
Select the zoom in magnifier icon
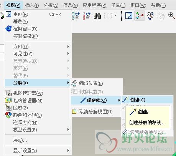click(171, 16)
